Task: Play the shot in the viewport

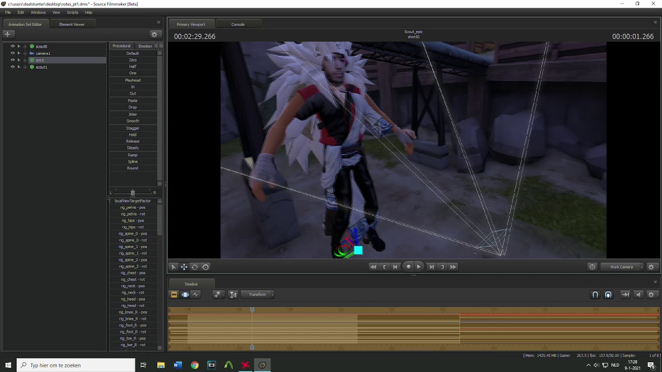Action: pyautogui.click(x=419, y=267)
